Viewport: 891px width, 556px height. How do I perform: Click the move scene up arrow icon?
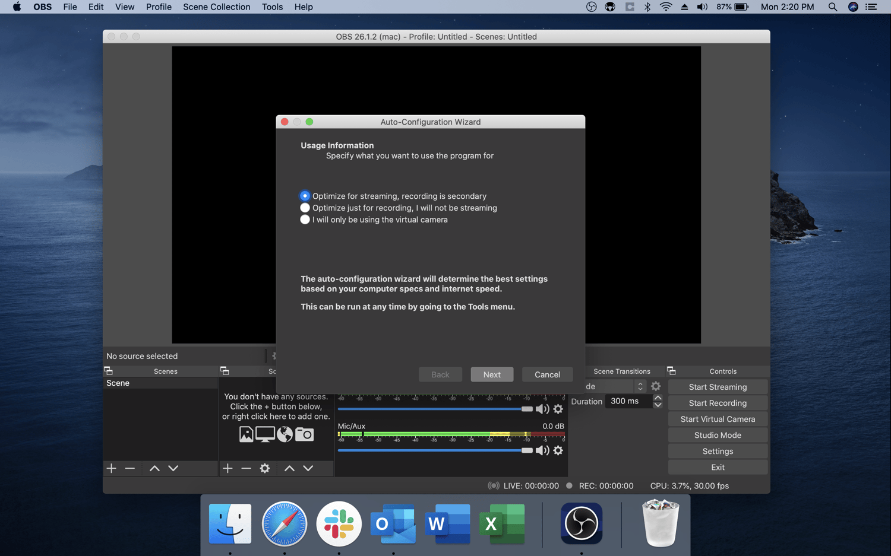154,468
